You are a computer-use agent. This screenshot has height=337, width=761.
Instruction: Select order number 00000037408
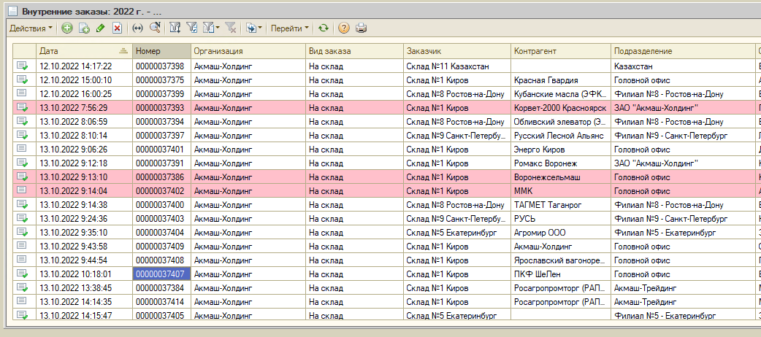click(161, 260)
